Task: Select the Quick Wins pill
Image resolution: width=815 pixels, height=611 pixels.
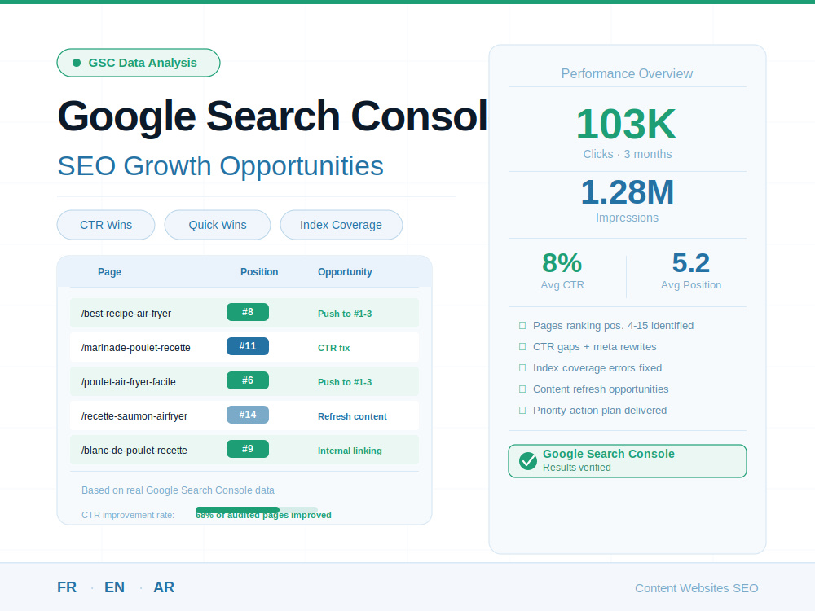Action: coord(218,225)
